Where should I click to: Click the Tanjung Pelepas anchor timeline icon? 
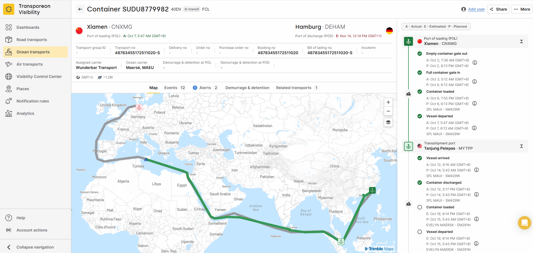click(x=408, y=146)
